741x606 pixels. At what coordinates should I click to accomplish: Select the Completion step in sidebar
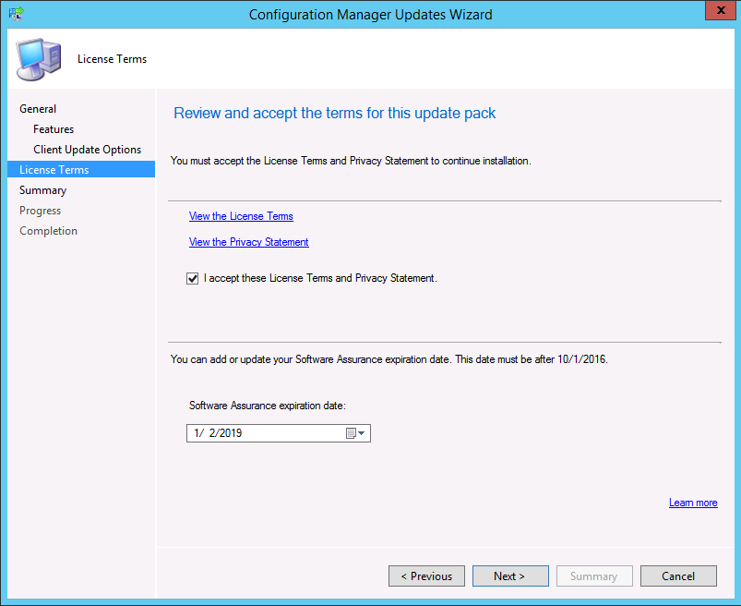tap(48, 231)
